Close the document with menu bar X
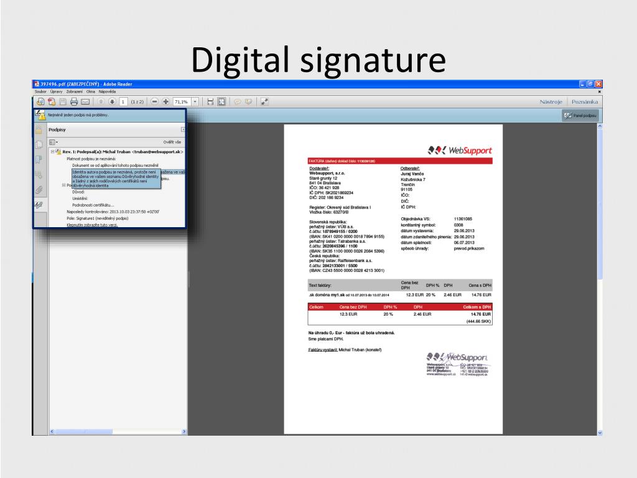Image resolution: width=637 pixels, height=478 pixels. click(x=599, y=92)
